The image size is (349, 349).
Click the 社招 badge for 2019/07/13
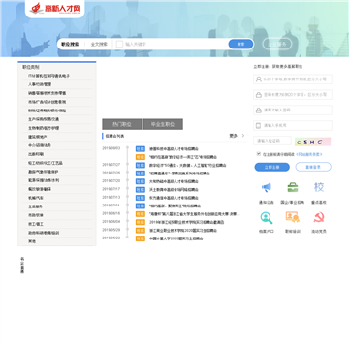tap(141, 198)
